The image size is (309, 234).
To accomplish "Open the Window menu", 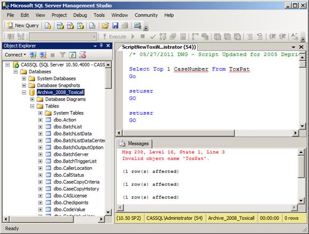I will pos(120,15).
